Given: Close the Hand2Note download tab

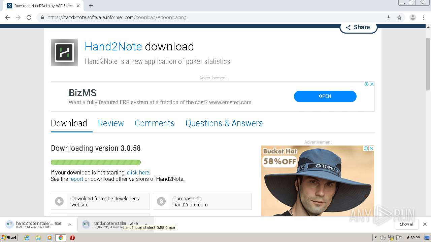Looking at the screenshot, I should click(x=78, y=6).
